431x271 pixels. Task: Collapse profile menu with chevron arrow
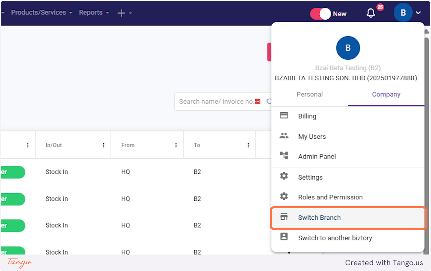[418, 13]
